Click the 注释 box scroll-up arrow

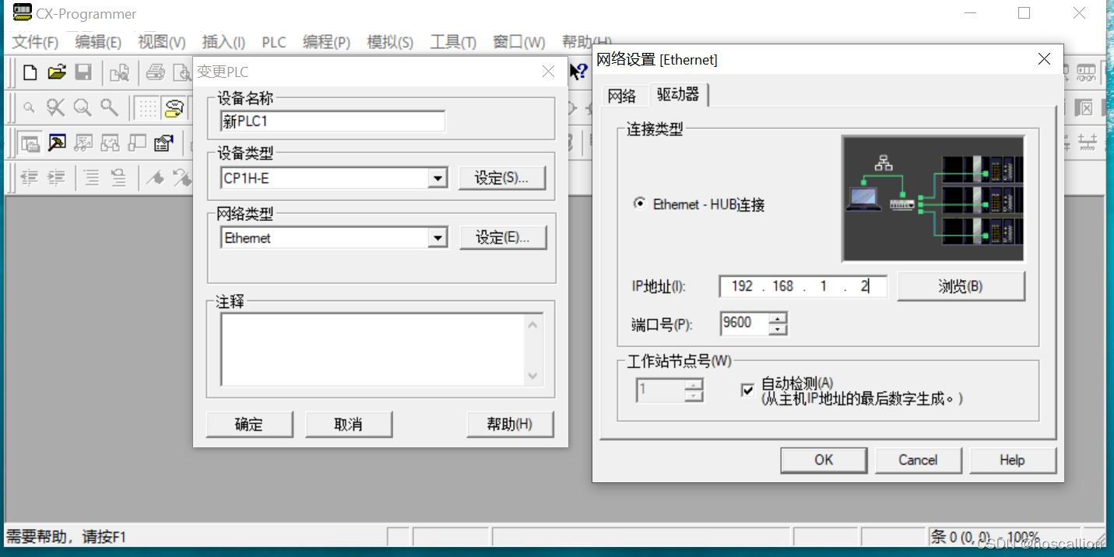click(x=532, y=324)
